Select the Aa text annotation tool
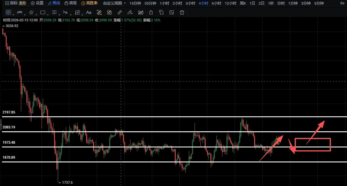 point(89,12)
